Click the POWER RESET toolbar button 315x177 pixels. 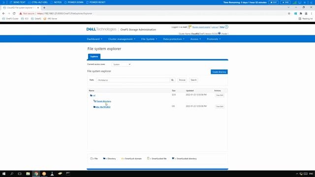coord(95,2)
